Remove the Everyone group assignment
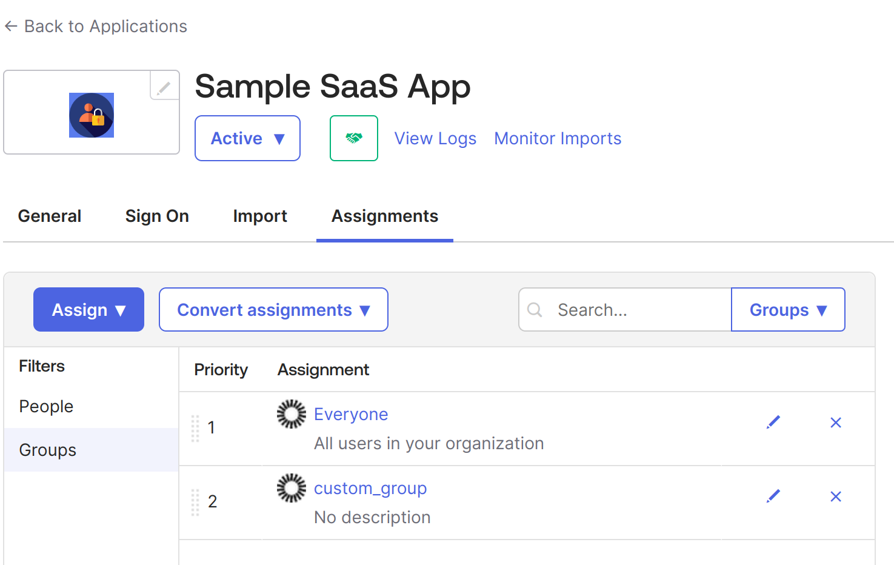 (836, 423)
